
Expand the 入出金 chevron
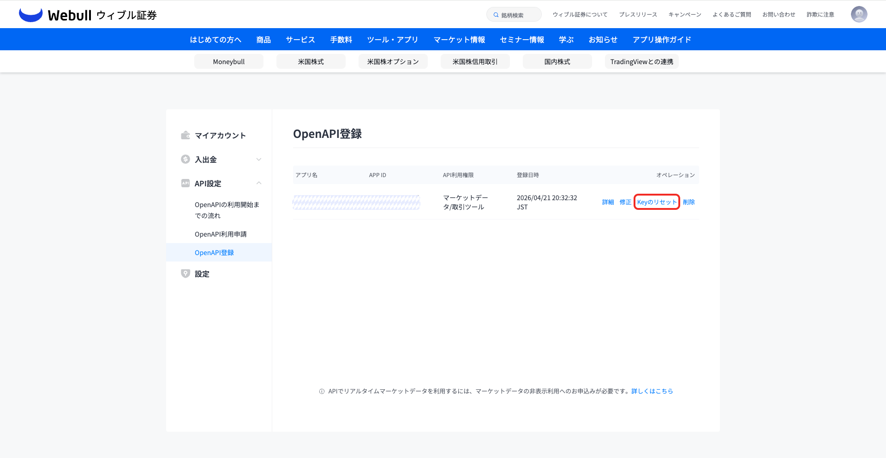pos(259,160)
